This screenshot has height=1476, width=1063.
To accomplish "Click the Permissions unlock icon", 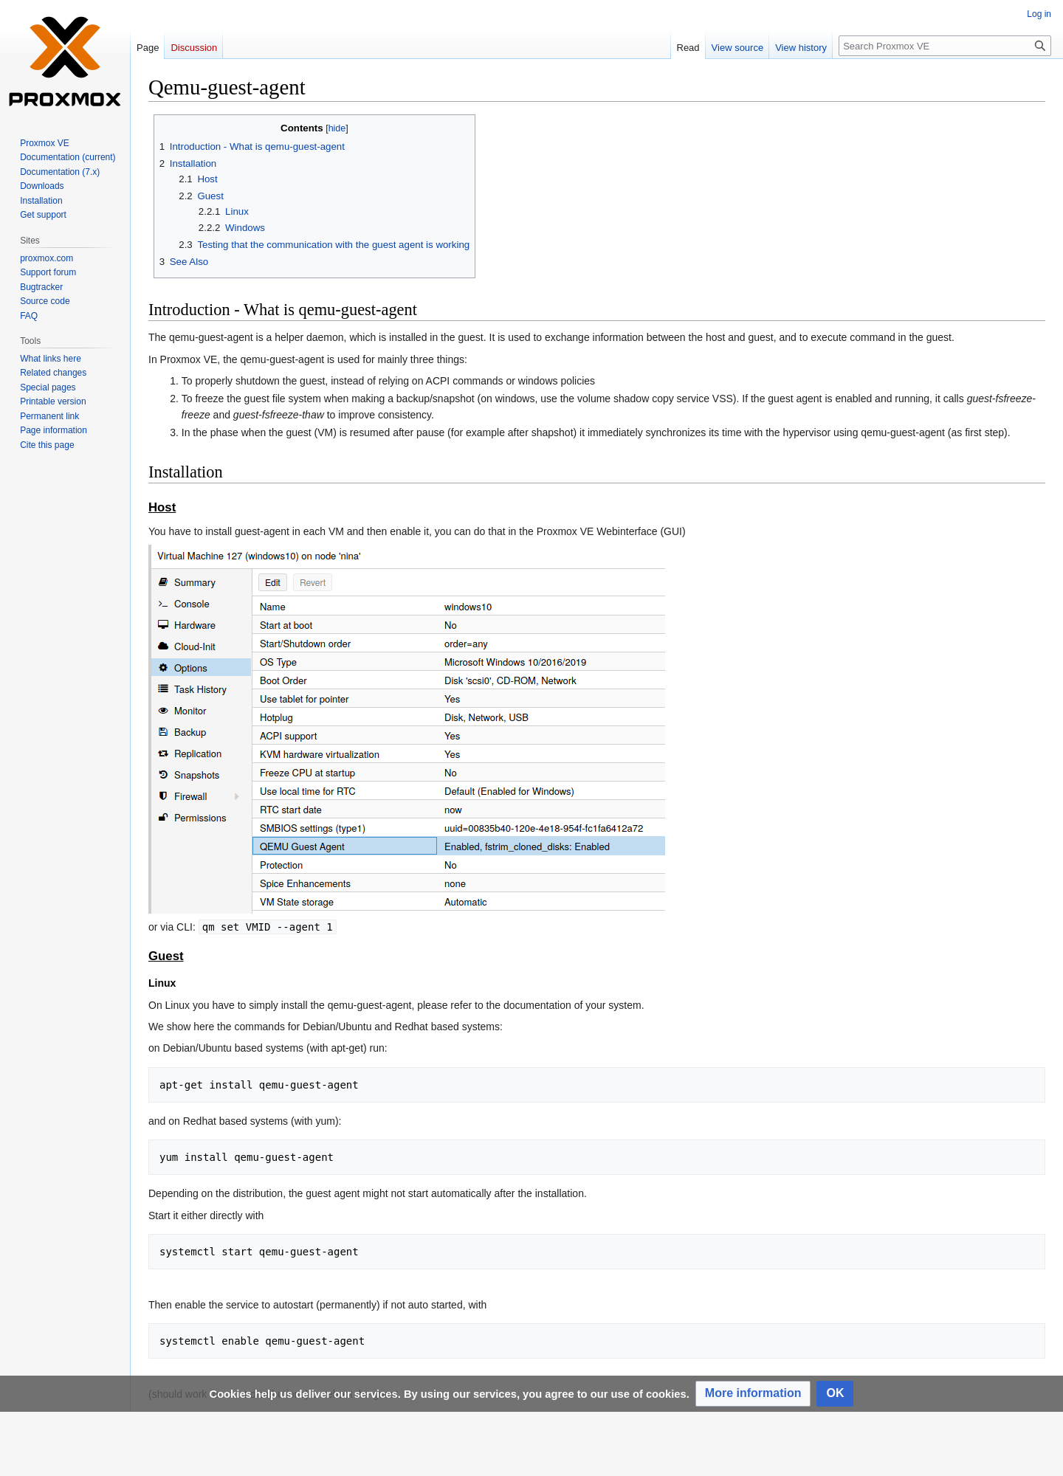I will [x=163, y=818].
